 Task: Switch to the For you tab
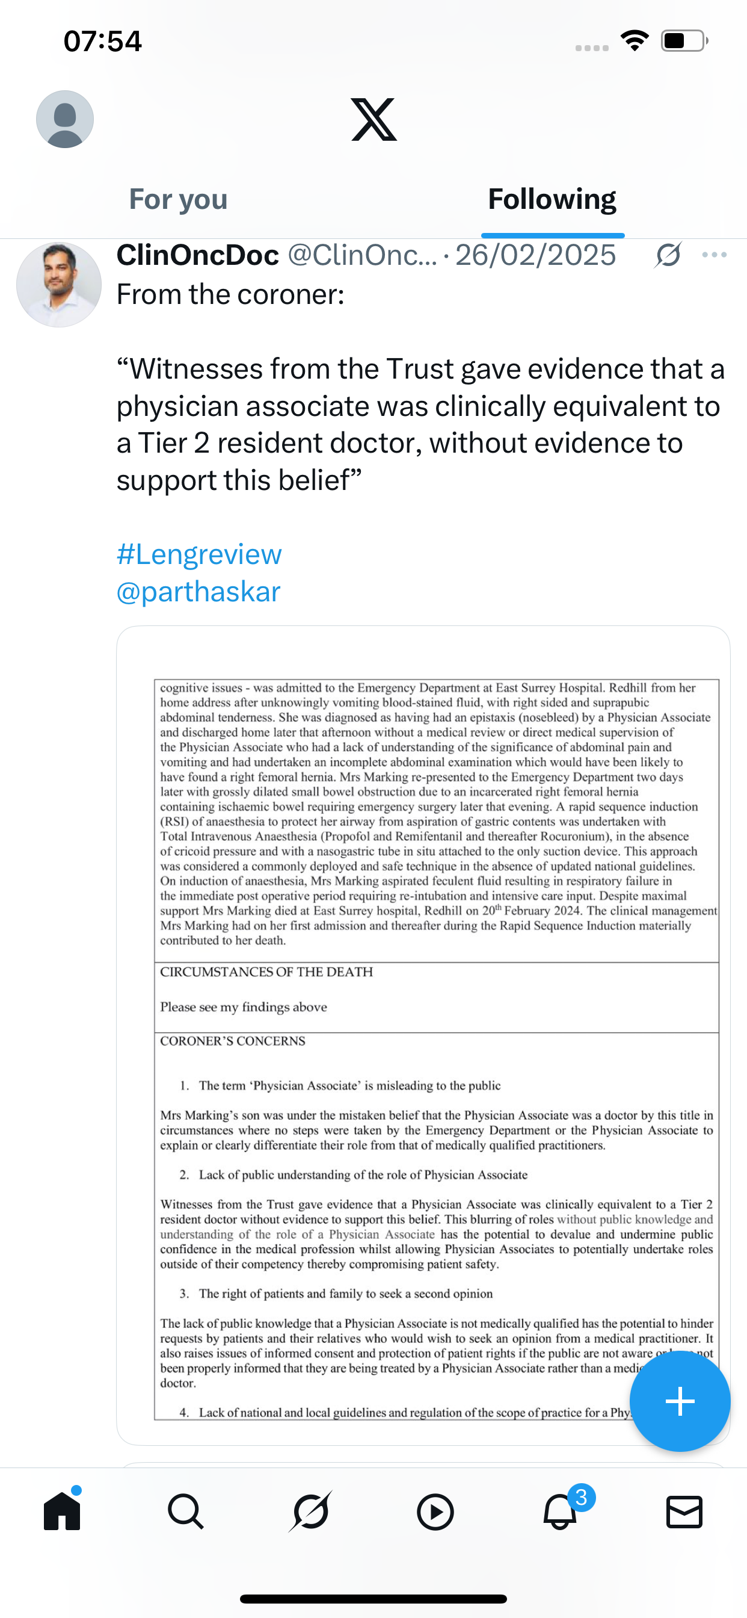coord(178,200)
